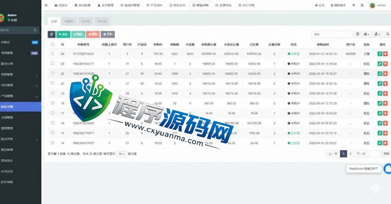Viewport: 391px width, 204px height.
Task: Delete row with ID 23
Action: tap(385, 64)
